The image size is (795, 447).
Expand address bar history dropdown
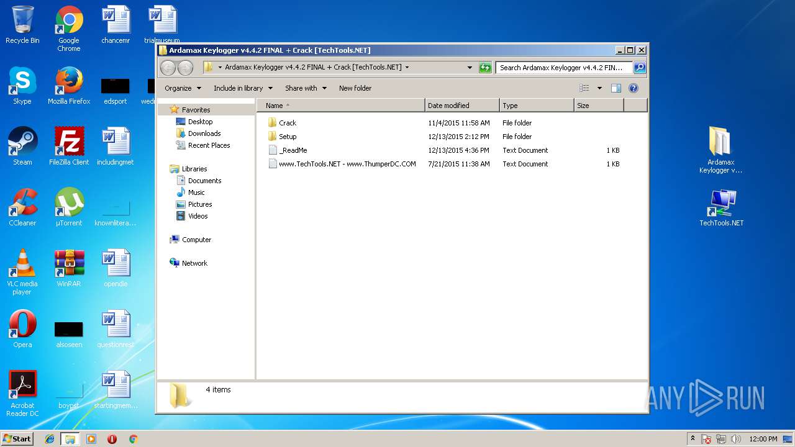pyautogui.click(x=470, y=67)
